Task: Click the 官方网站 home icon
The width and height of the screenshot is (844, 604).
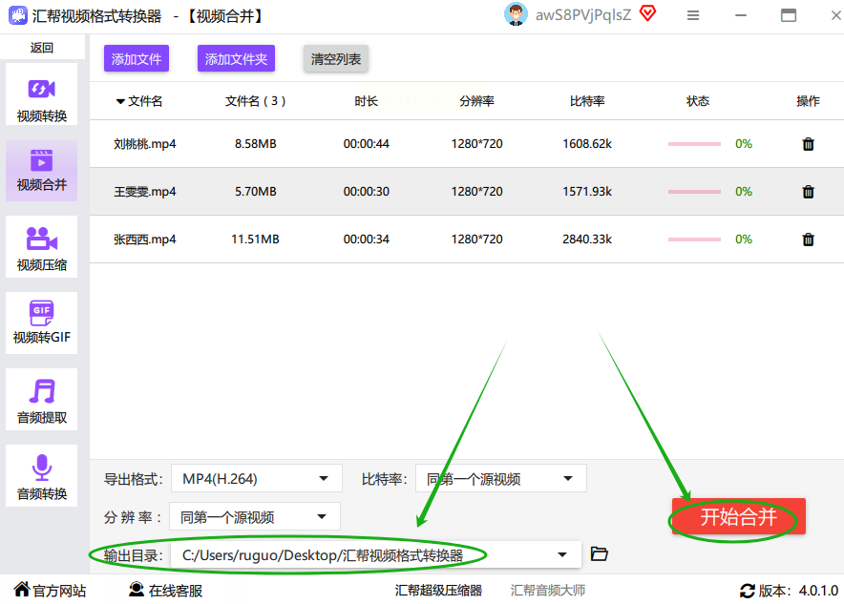Action: pos(22,590)
